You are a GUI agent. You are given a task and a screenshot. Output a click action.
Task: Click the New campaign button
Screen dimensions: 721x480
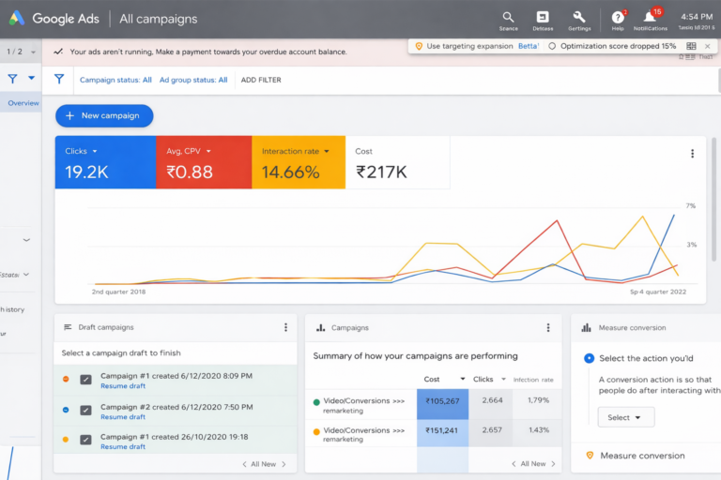[x=103, y=115]
